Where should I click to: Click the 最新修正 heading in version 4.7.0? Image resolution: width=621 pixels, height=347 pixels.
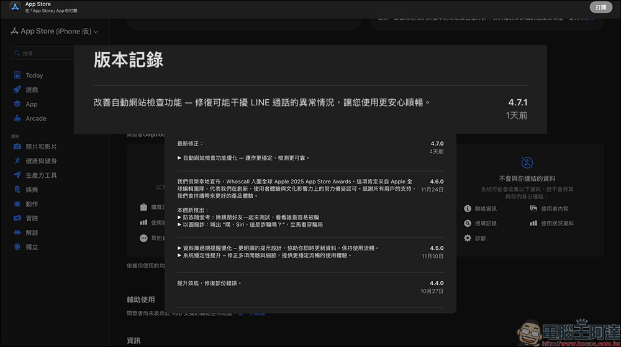pos(190,144)
